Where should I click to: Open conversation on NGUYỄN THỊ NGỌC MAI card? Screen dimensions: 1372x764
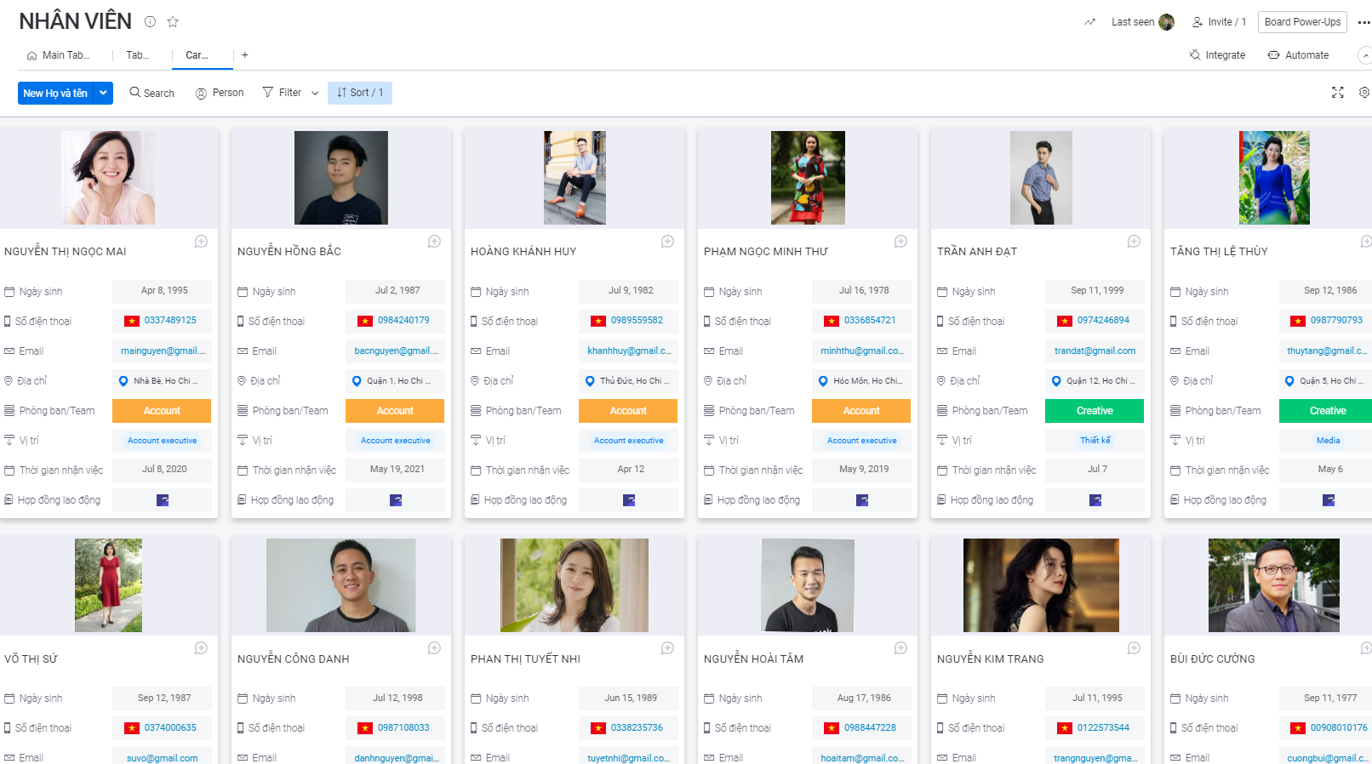point(201,242)
